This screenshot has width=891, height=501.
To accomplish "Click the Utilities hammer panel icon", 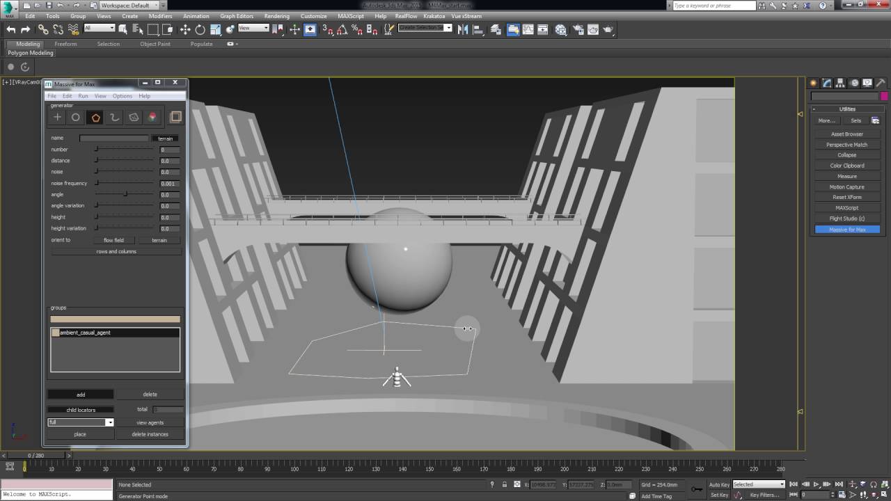I will point(881,83).
